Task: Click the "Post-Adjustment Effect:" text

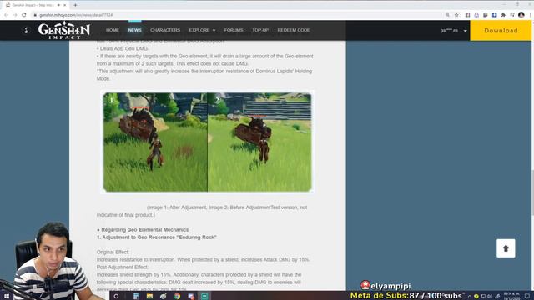Action: point(123,267)
